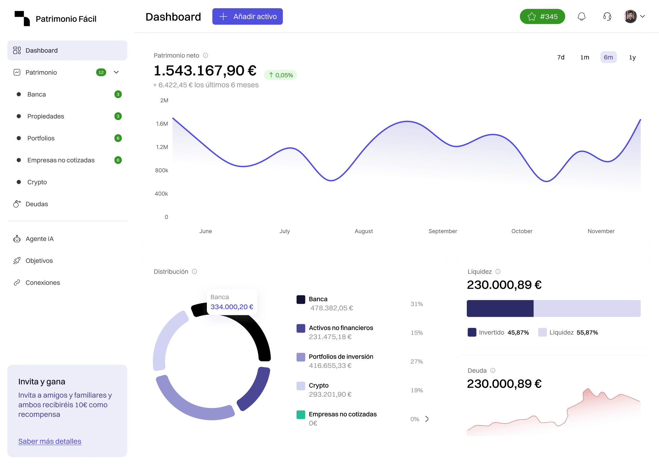The height and width of the screenshot is (468, 659).
Task: Select Dashboard in the sidebar
Action: coord(41,50)
